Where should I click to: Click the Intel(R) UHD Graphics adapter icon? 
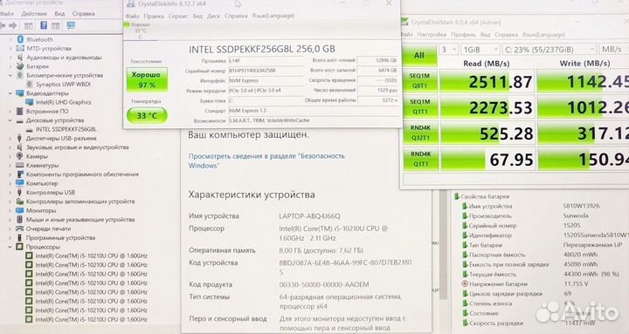(30, 102)
